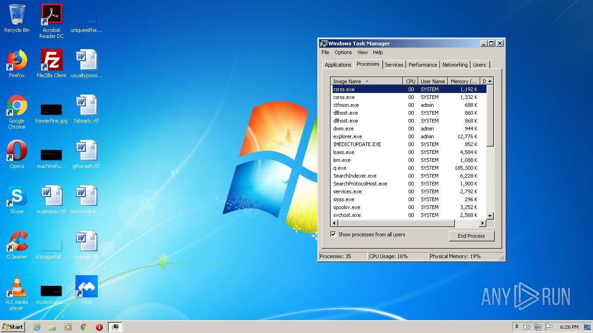The height and width of the screenshot is (333, 593).
Task: Click process list scroll up arrow
Action: (490, 81)
